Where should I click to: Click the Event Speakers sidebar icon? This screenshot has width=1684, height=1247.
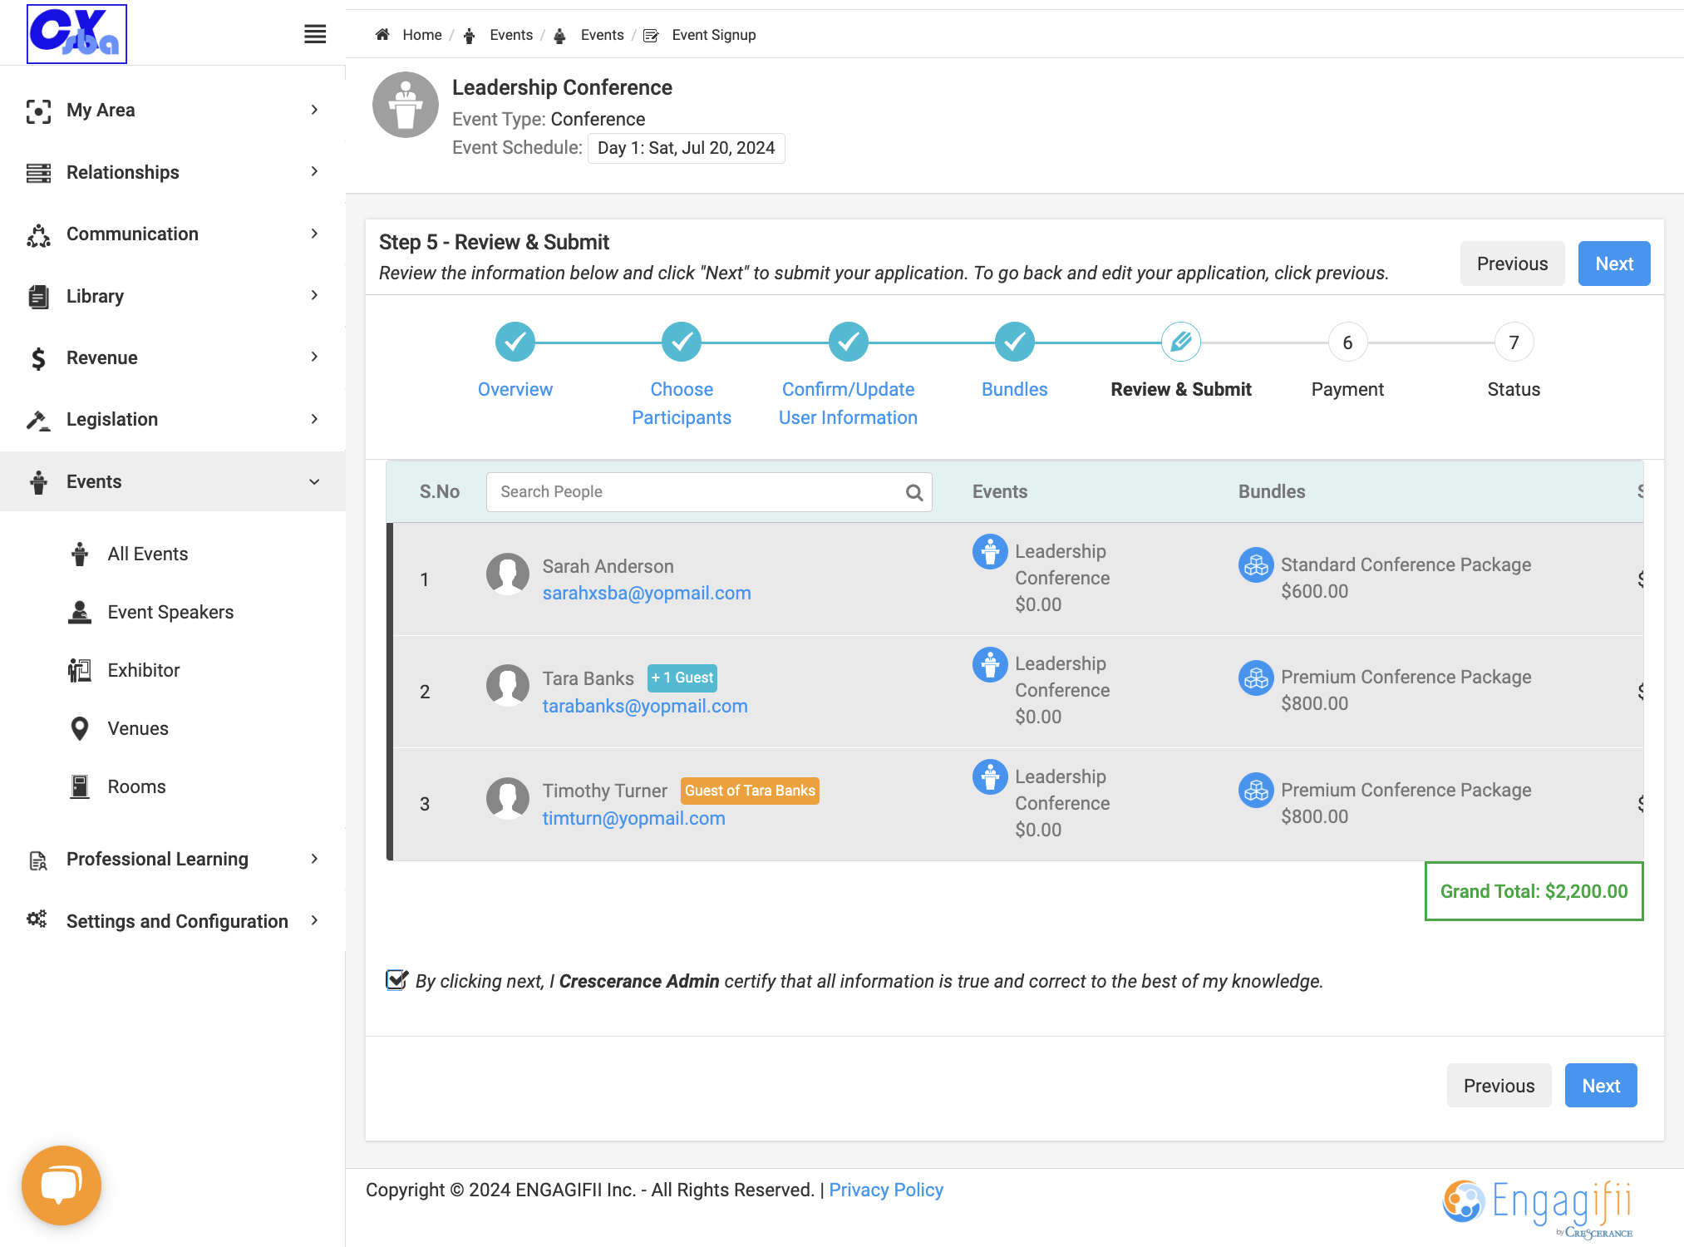pos(80,612)
